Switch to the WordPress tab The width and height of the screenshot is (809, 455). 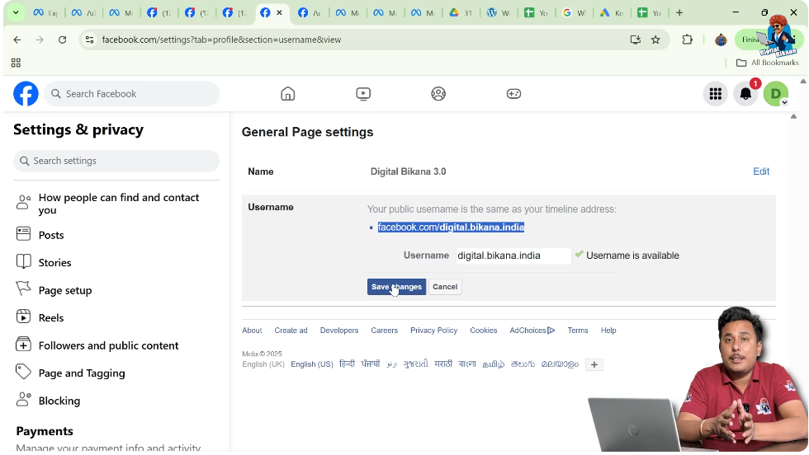(499, 12)
